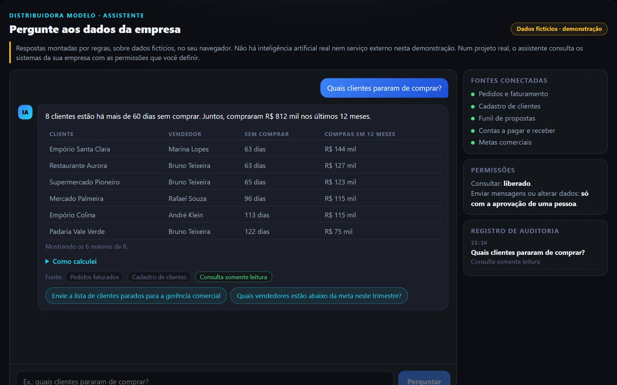This screenshot has width=617, height=385.
Task: Click the 'Pergunte aos dados da empresa' heading
Action: 95,29
